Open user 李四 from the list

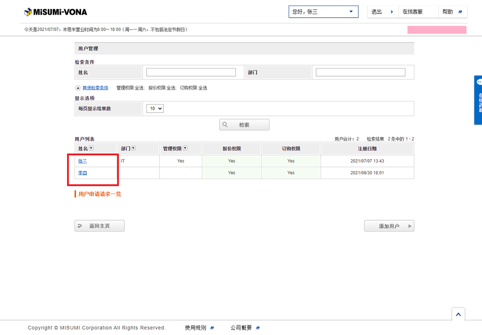82,173
